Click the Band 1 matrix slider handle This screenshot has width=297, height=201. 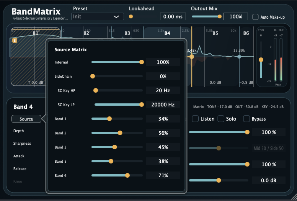click(109, 119)
